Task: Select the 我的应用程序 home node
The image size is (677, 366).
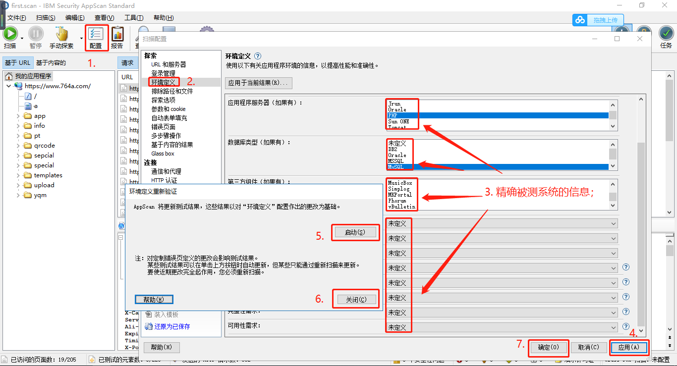Action: (29, 76)
